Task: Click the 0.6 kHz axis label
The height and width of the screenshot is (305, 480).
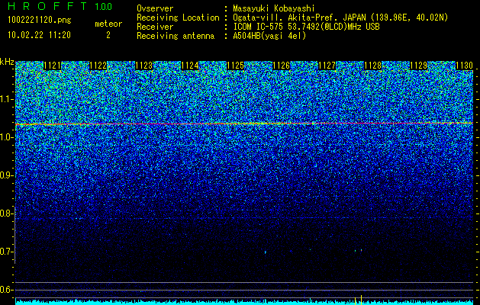Action: click(x=6, y=290)
